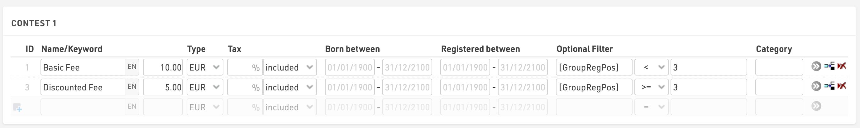
Task: Click the 5.00 amount field
Action: [x=163, y=87]
